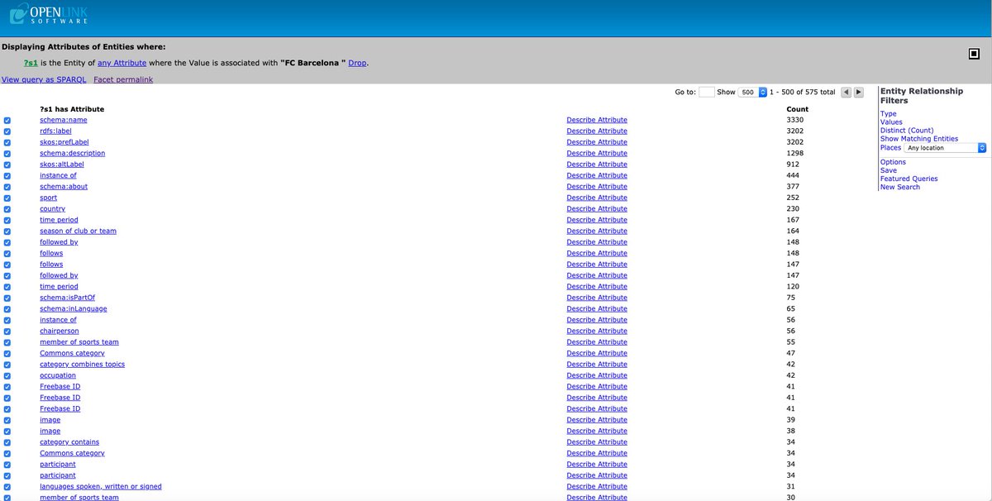Image resolution: width=992 pixels, height=501 pixels.
Task: Go to next results page arrow
Action: [x=859, y=93]
